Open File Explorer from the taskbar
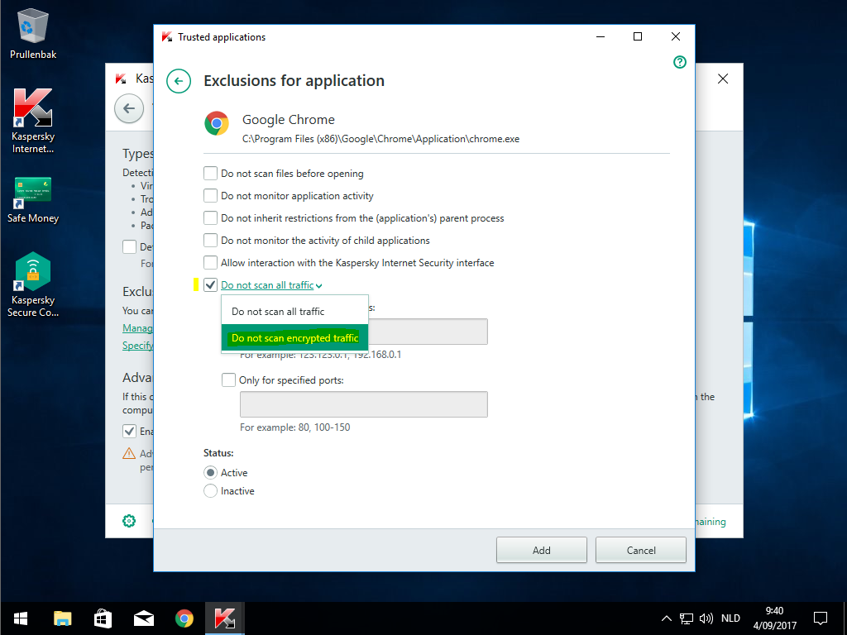The width and height of the screenshot is (847, 635). pyautogui.click(x=63, y=618)
